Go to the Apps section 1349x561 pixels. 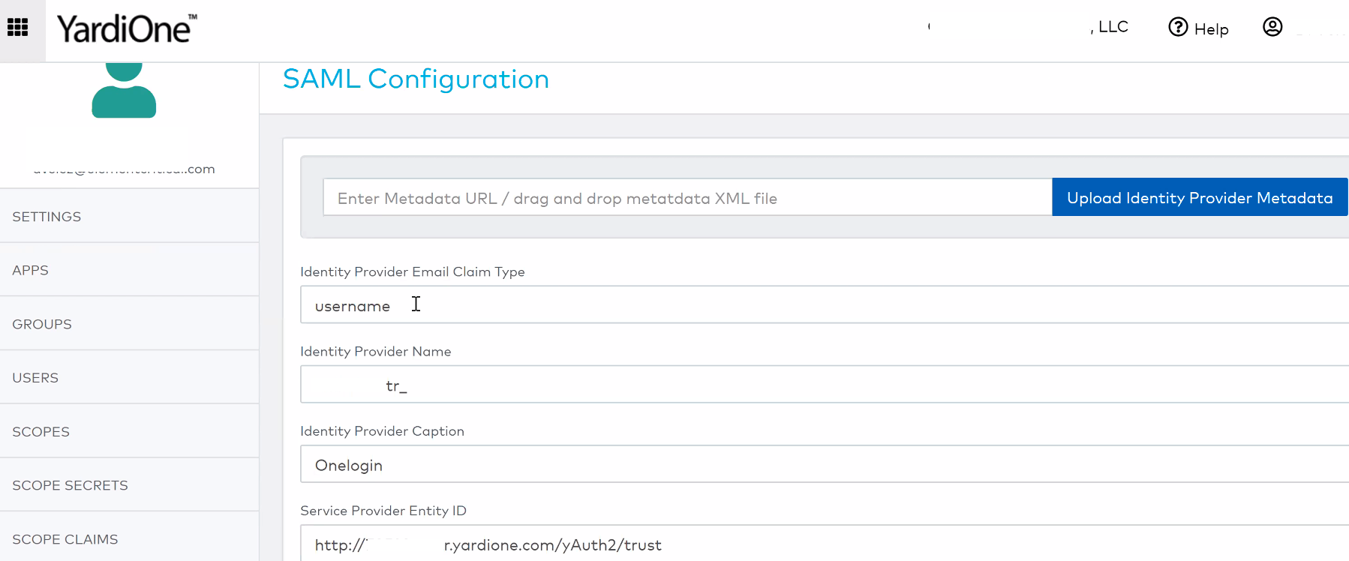click(x=30, y=270)
